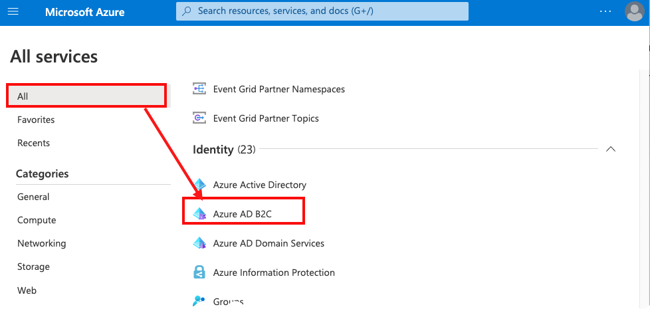This screenshot has height=325, width=650.
Task: Choose the General category
Action: click(33, 197)
